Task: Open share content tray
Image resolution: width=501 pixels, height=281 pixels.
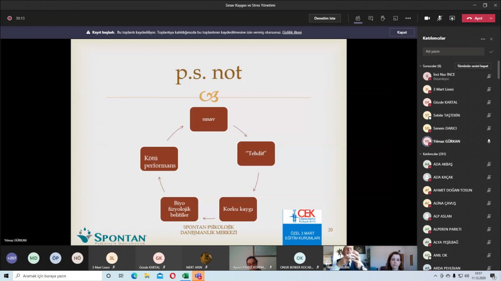Action: [x=452, y=18]
